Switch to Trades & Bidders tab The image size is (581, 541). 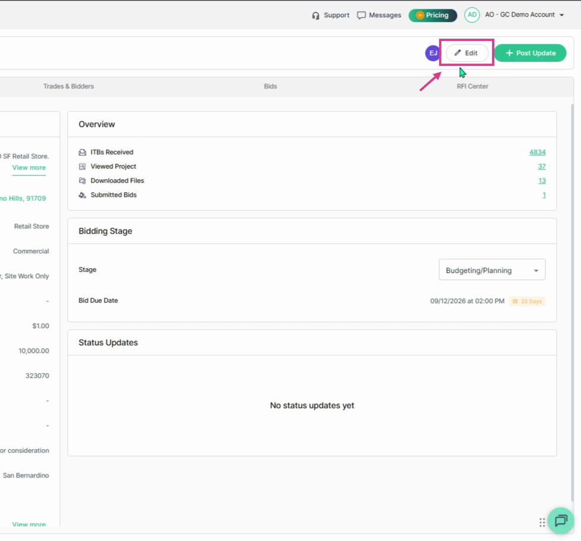click(69, 86)
